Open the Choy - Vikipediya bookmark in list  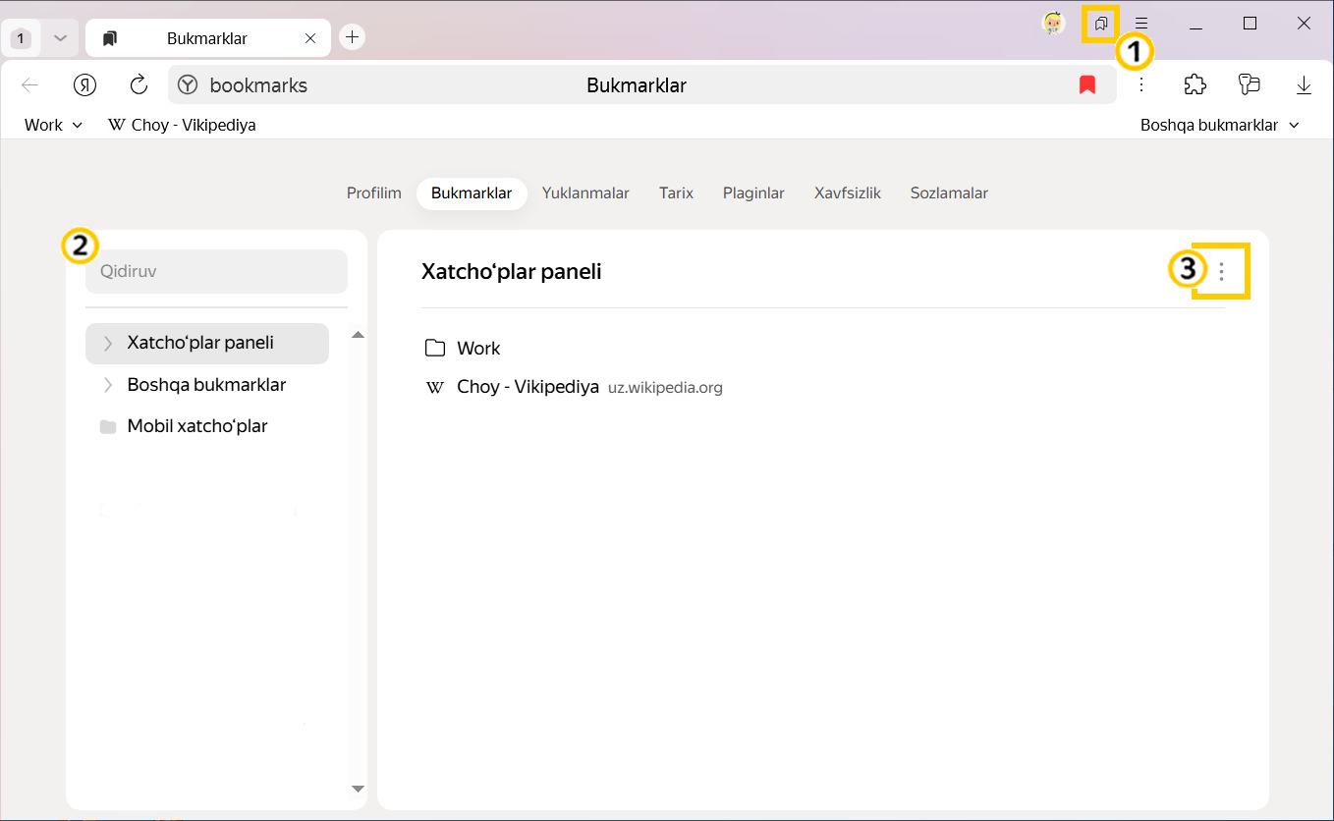(x=527, y=387)
